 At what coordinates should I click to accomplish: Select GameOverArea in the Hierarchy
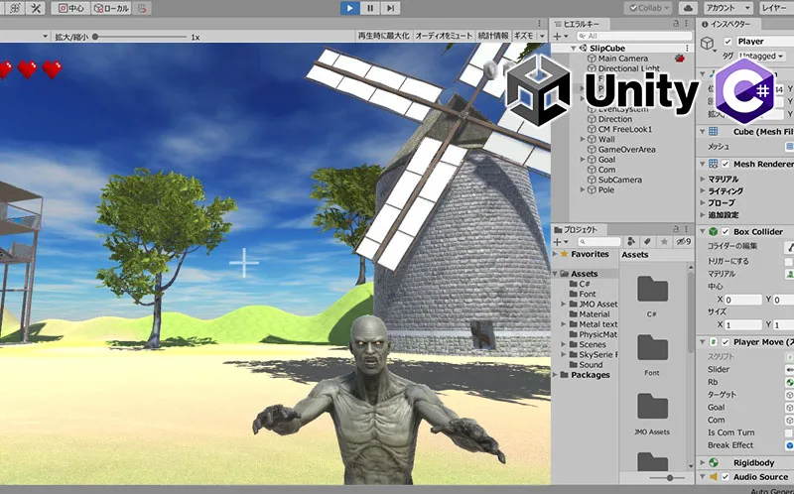click(x=627, y=150)
